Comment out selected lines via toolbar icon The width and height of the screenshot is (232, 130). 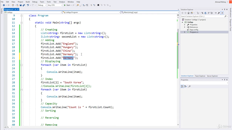click(91, 5)
